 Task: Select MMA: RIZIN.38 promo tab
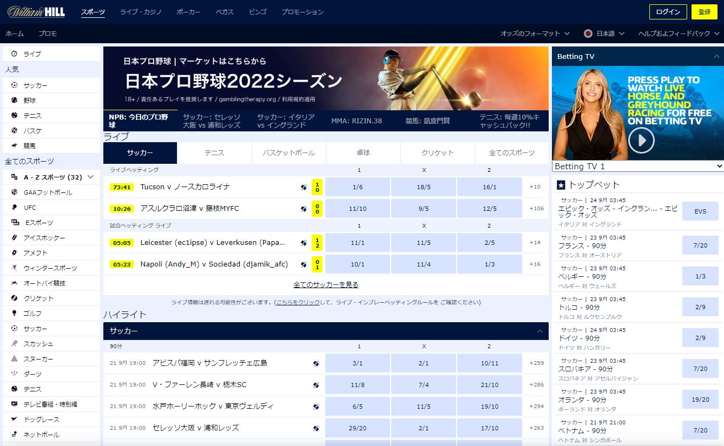(357, 121)
